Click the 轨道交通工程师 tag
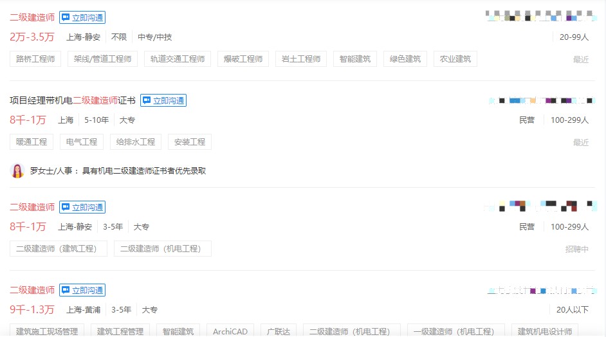 point(178,59)
